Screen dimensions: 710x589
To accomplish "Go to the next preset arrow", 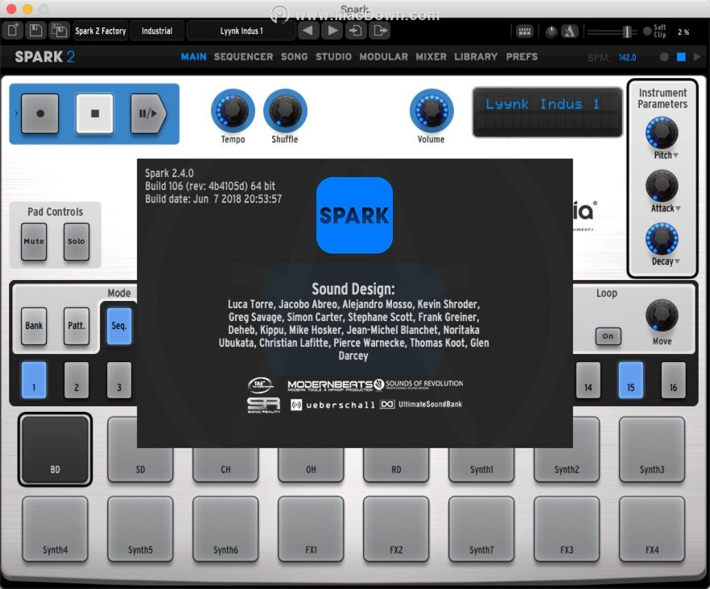I will (332, 31).
